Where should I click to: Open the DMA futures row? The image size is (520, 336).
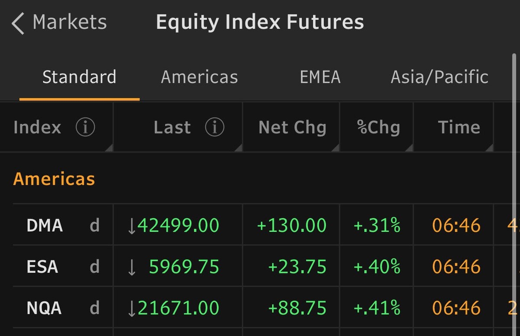[x=45, y=226]
